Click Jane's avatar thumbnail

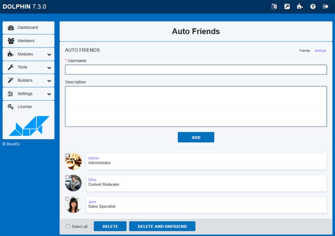[74, 205]
